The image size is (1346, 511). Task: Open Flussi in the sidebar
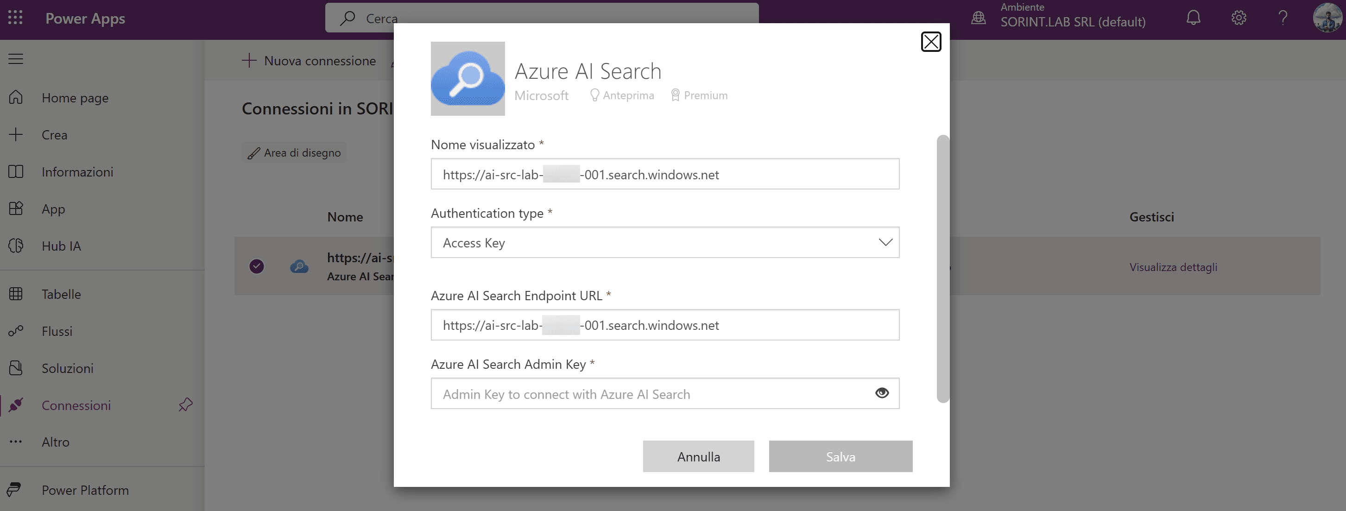(57, 331)
